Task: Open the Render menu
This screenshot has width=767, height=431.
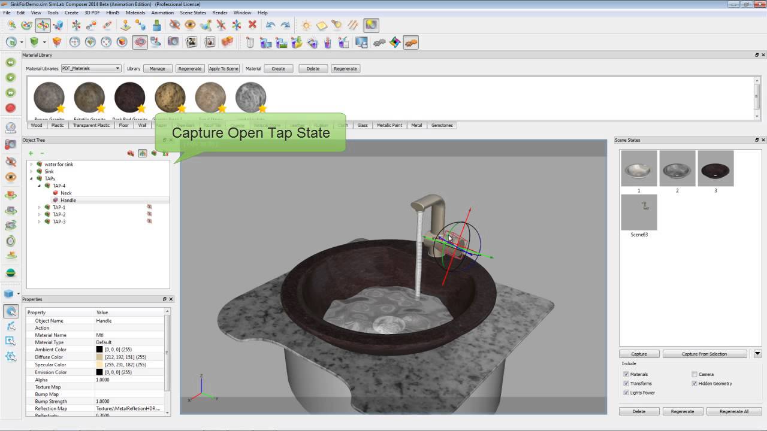Action: pos(220,13)
